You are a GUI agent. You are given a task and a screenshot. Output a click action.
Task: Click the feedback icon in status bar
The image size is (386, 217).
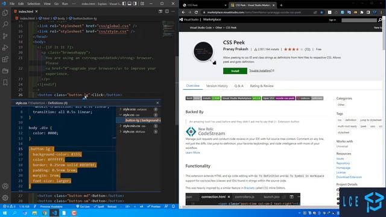click(166, 206)
